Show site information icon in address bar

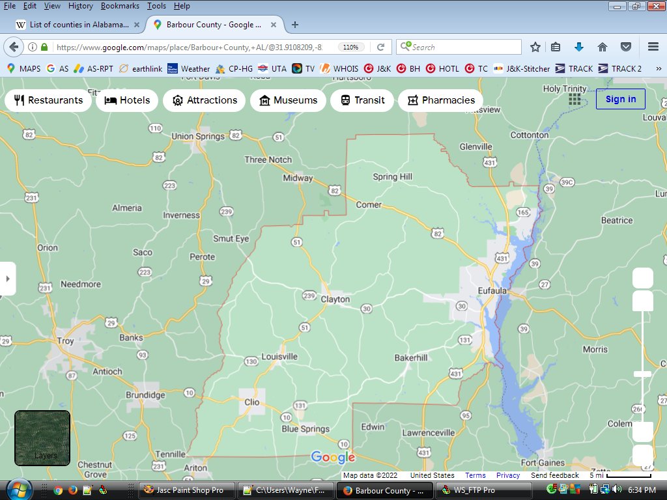(33, 47)
